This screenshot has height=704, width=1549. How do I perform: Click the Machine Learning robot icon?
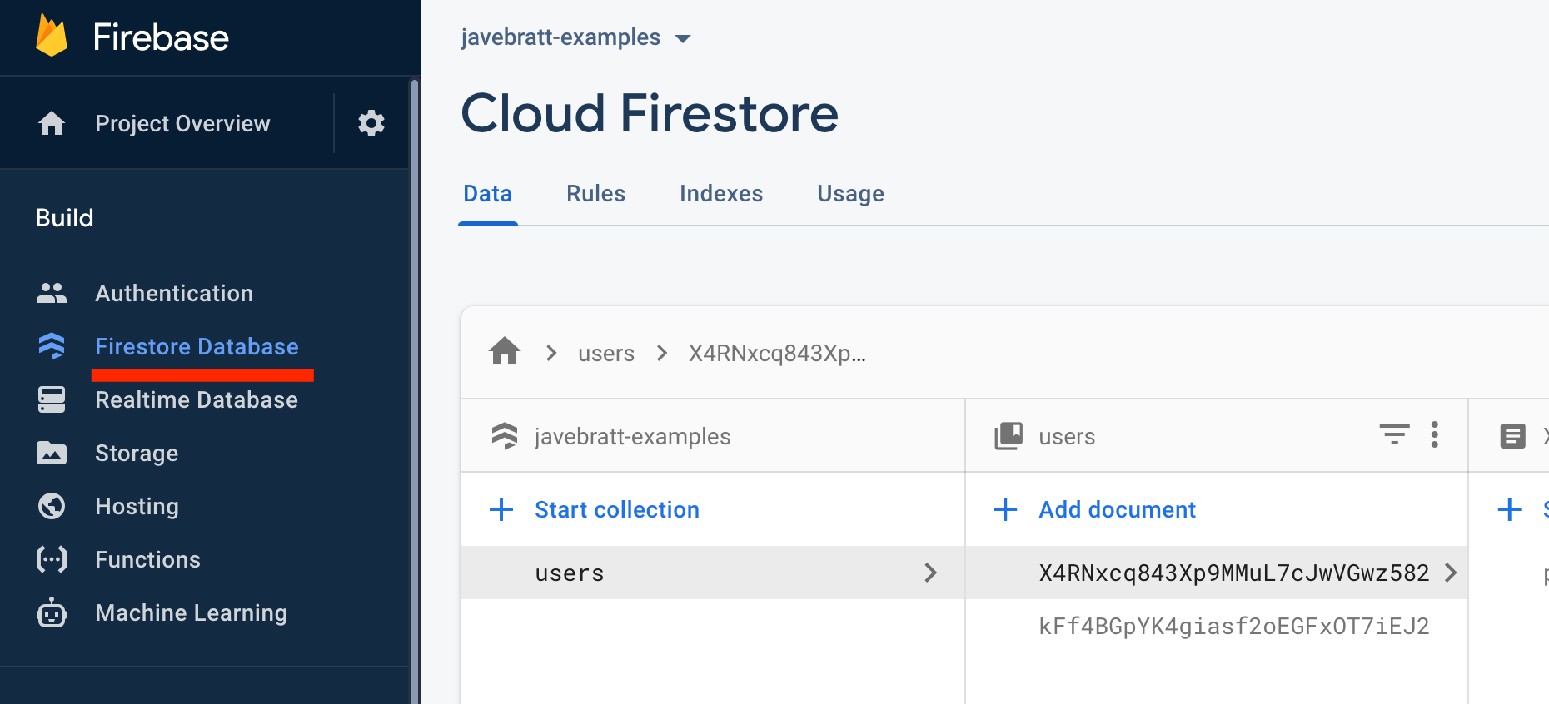pos(52,613)
